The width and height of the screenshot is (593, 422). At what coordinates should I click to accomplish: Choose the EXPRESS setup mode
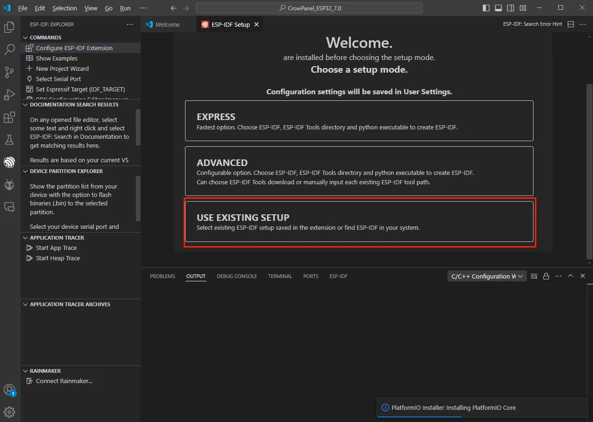[359, 121]
